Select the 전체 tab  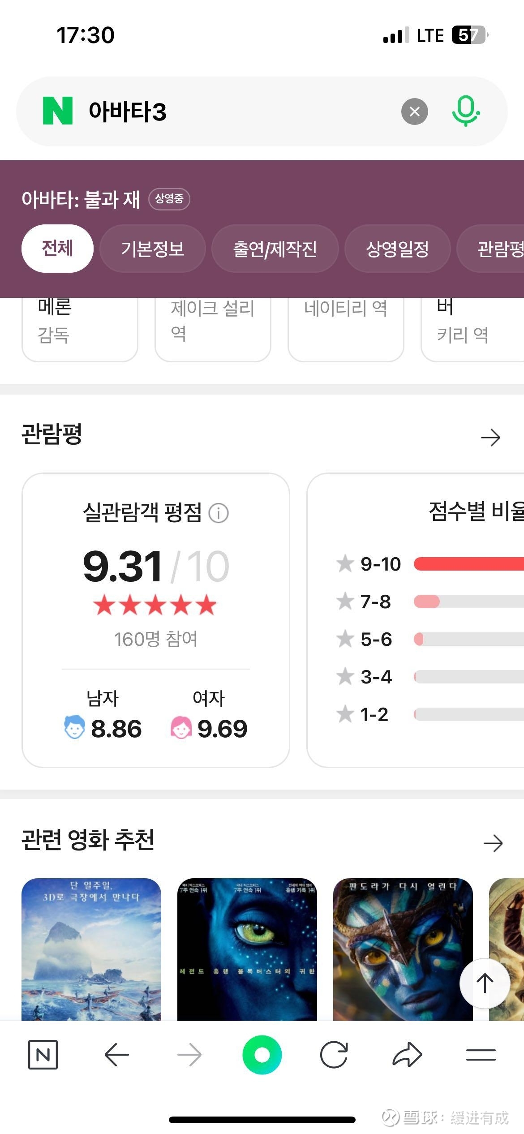click(x=57, y=249)
